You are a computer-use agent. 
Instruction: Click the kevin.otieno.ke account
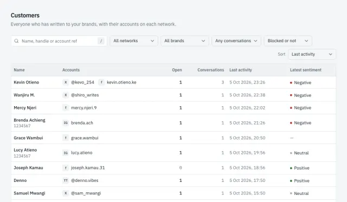tap(121, 82)
